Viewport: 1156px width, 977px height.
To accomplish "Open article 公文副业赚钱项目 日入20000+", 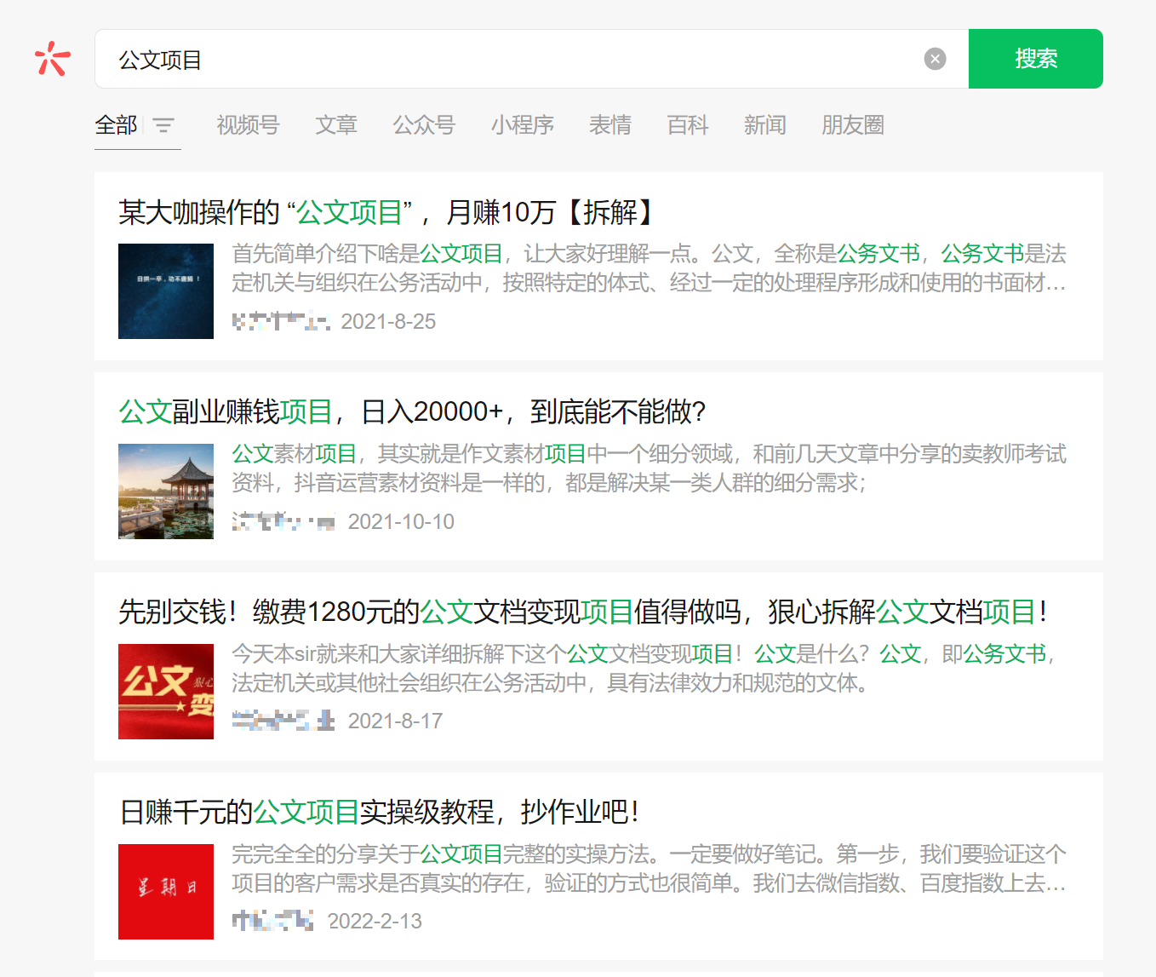I will [x=412, y=412].
